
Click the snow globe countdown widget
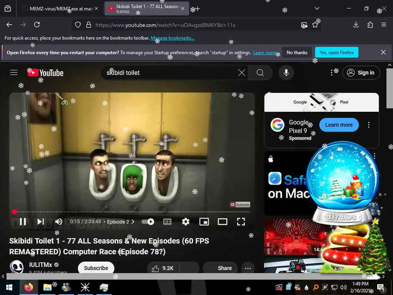[x=343, y=182]
